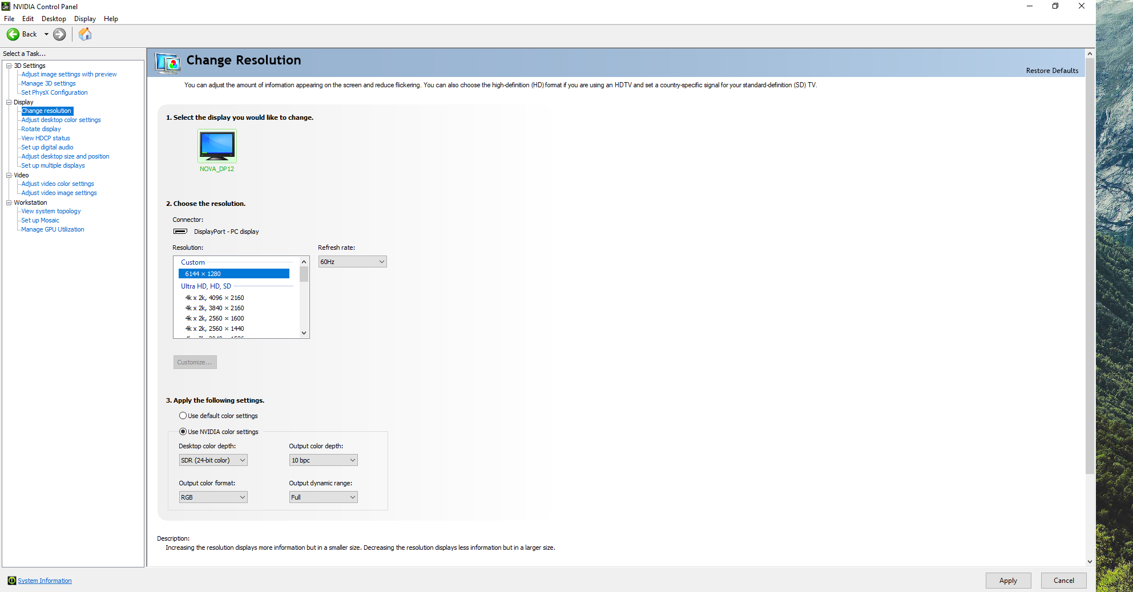
Task: Open the Help menu
Action: [111, 19]
